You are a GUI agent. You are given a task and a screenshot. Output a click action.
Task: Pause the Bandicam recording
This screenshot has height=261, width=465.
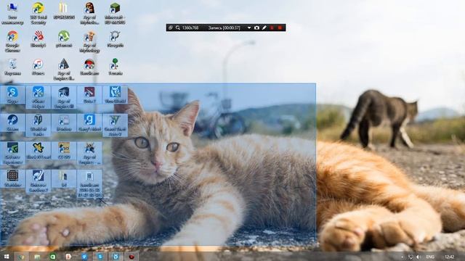click(x=272, y=28)
